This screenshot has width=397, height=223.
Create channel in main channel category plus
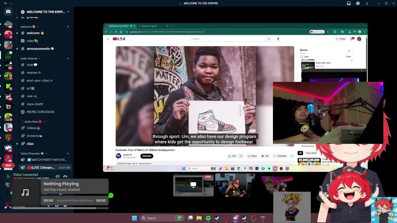(x=68, y=59)
